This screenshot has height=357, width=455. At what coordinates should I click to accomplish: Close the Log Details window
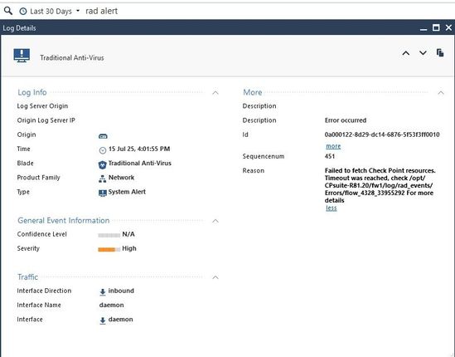[448, 27]
